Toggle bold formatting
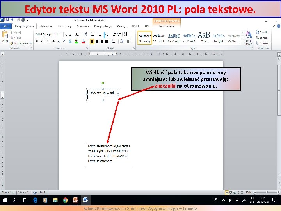 click(x=37, y=41)
